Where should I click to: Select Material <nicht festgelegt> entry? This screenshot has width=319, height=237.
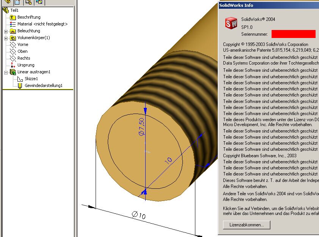point(42,24)
